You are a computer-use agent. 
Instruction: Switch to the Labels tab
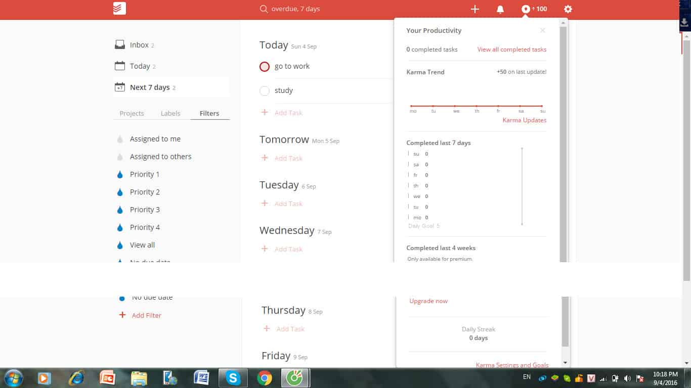[170, 113]
